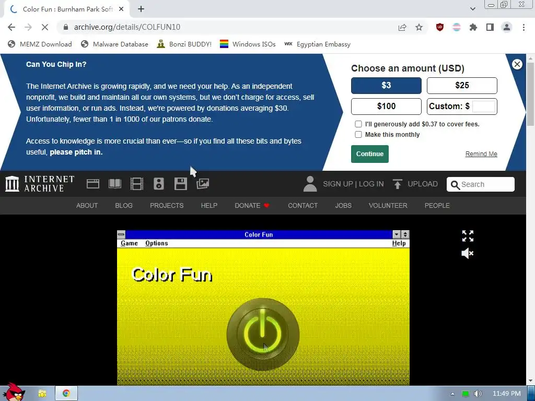Unmute the emulator speaker icon
The height and width of the screenshot is (401, 535).
[x=468, y=253]
